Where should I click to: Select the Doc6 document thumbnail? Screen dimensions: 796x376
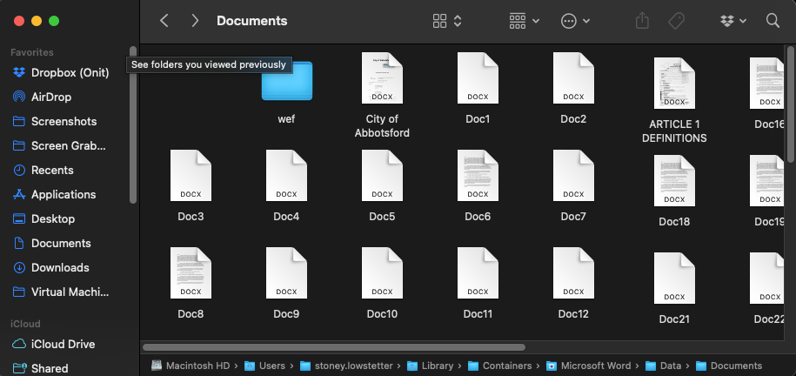[478, 175]
